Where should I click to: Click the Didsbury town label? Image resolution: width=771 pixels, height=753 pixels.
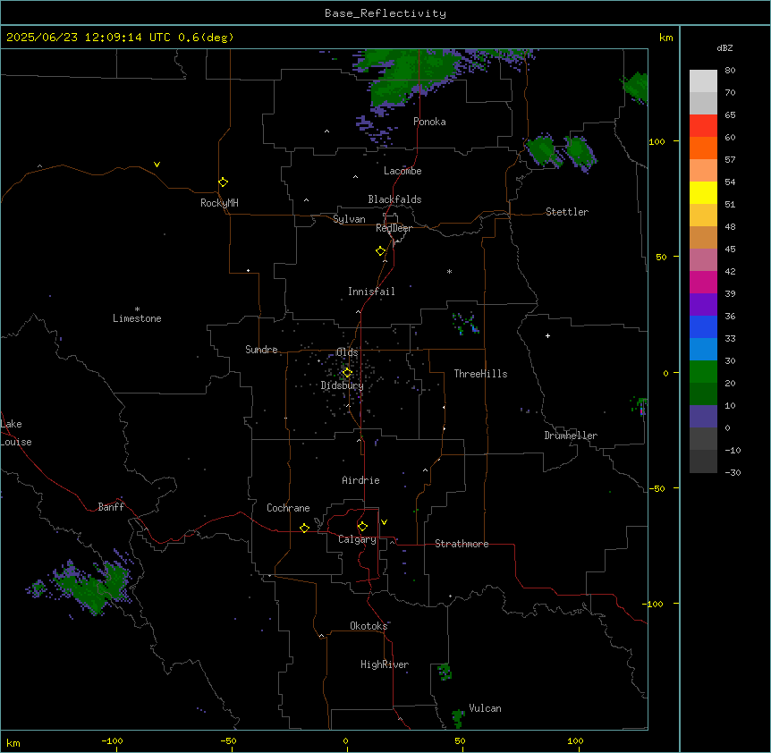click(x=343, y=385)
